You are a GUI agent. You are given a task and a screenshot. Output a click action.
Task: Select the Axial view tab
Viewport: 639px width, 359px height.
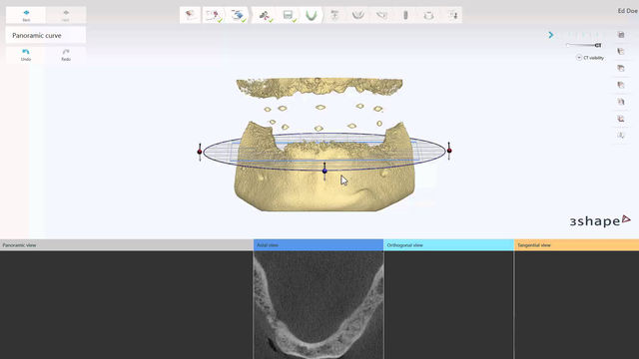point(319,245)
